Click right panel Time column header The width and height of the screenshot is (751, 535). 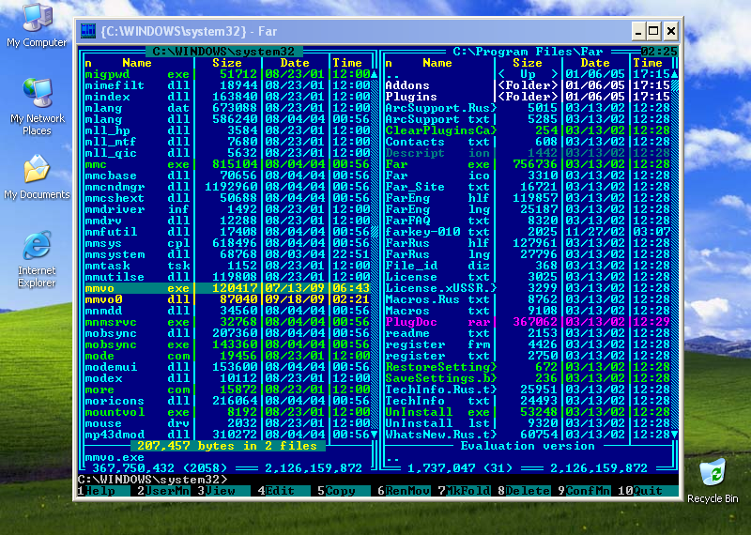[648, 63]
